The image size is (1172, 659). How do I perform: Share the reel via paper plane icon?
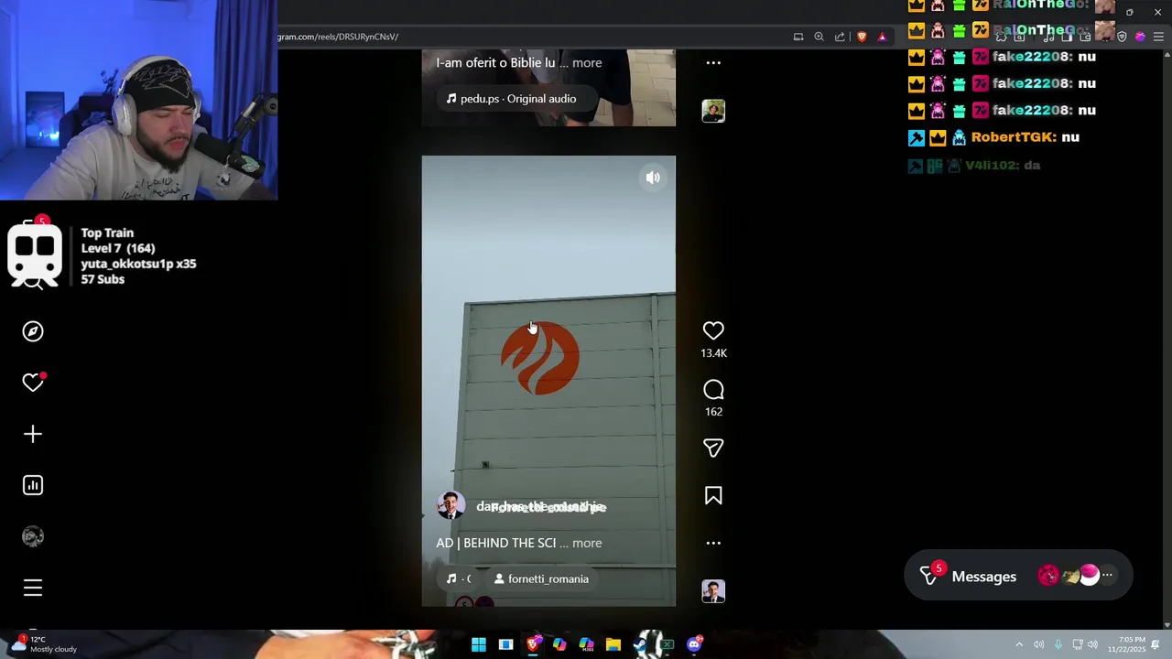(713, 448)
